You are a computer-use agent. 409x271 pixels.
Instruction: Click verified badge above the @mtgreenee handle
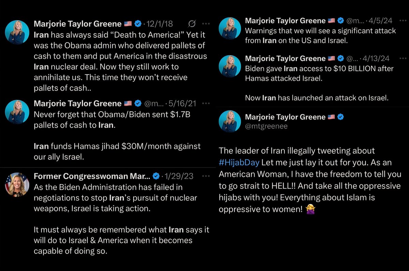[340, 117]
